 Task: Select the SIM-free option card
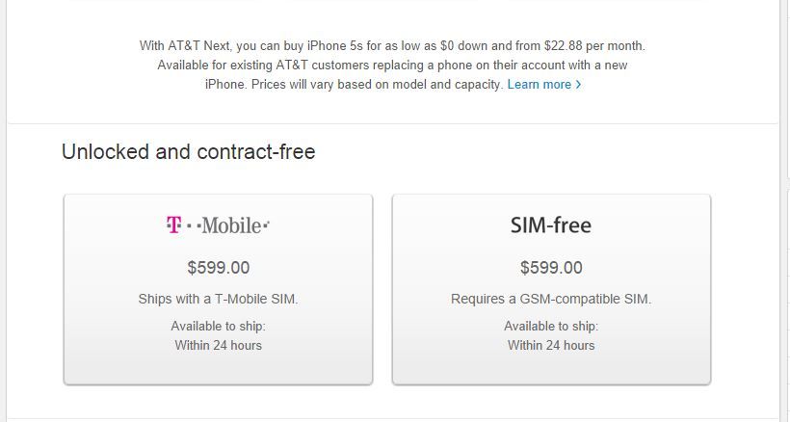pyautogui.click(x=551, y=290)
